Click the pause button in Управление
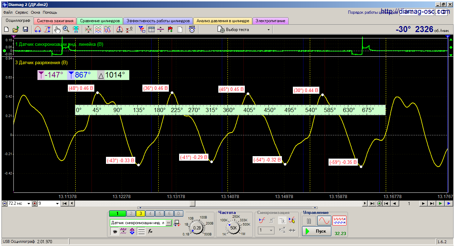This screenshot has width=455, height=246. click(309, 221)
